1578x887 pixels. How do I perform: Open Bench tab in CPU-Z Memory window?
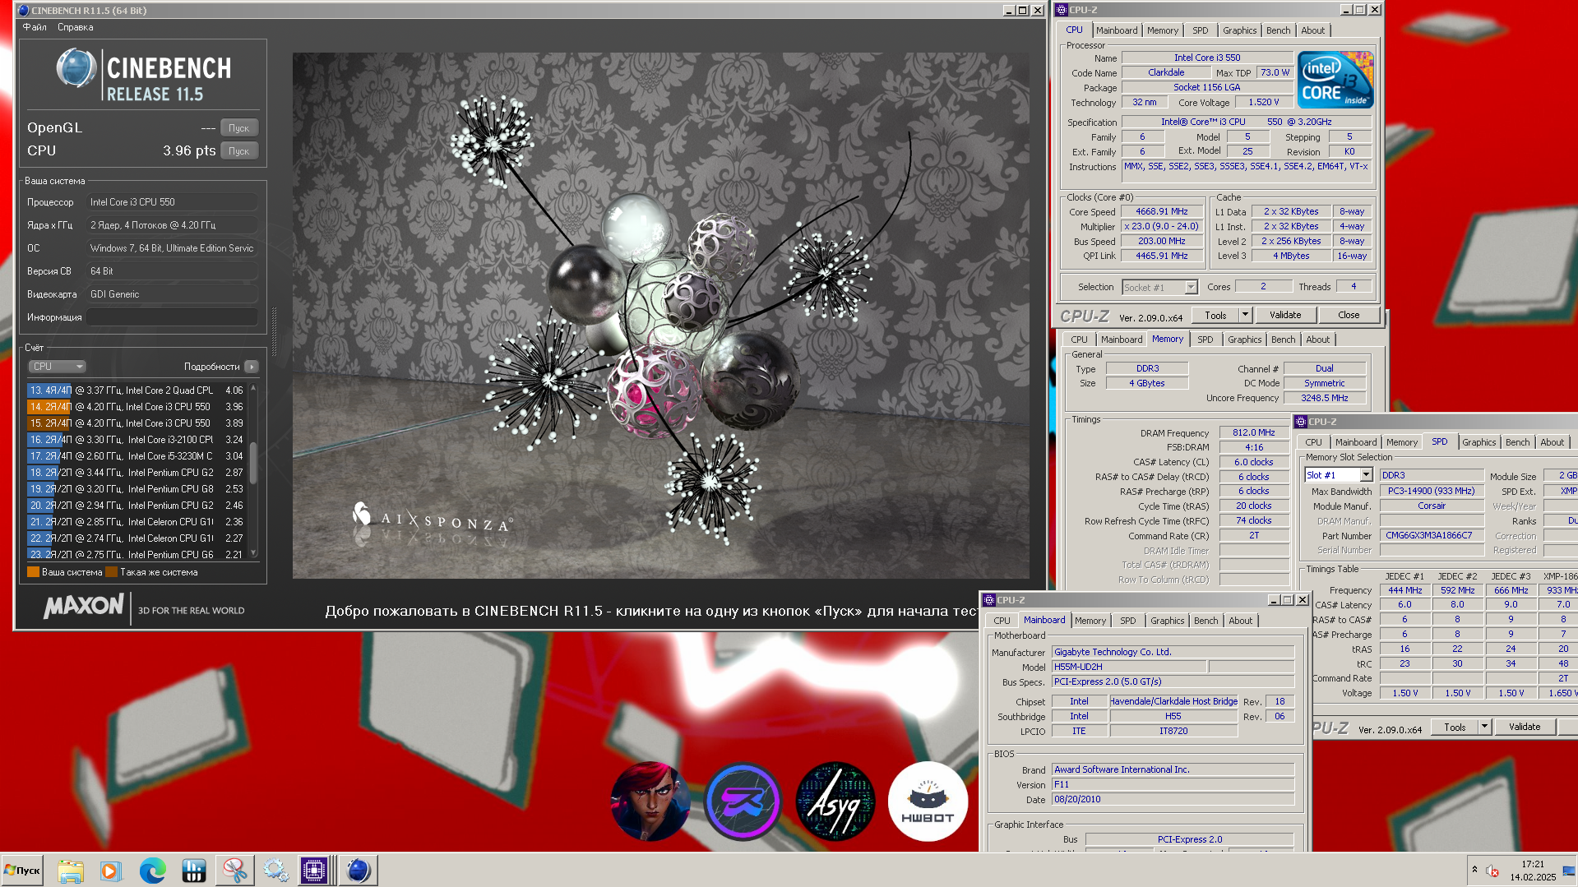point(1283,340)
